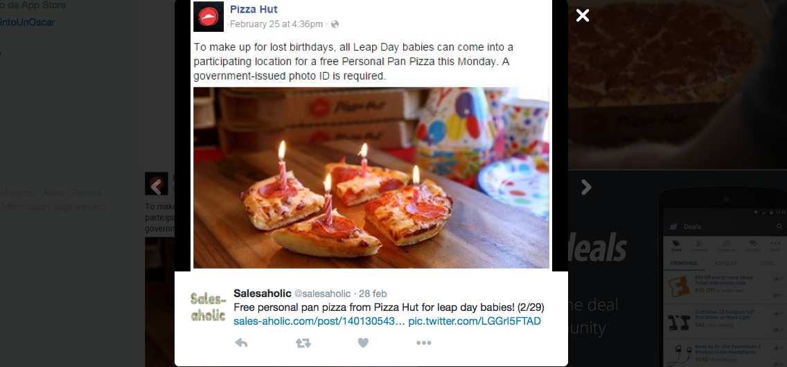The width and height of the screenshot is (787, 367).
Task: Open the Pizza Hut page name
Action: (254, 10)
